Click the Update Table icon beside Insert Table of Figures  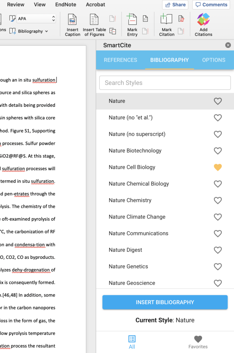(x=112, y=19)
